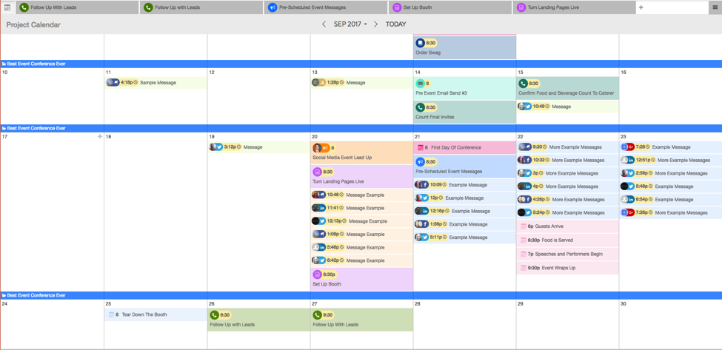This screenshot has height=350, width=722.
Task: Jump to the current date with TODAY
Action: [395, 24]
